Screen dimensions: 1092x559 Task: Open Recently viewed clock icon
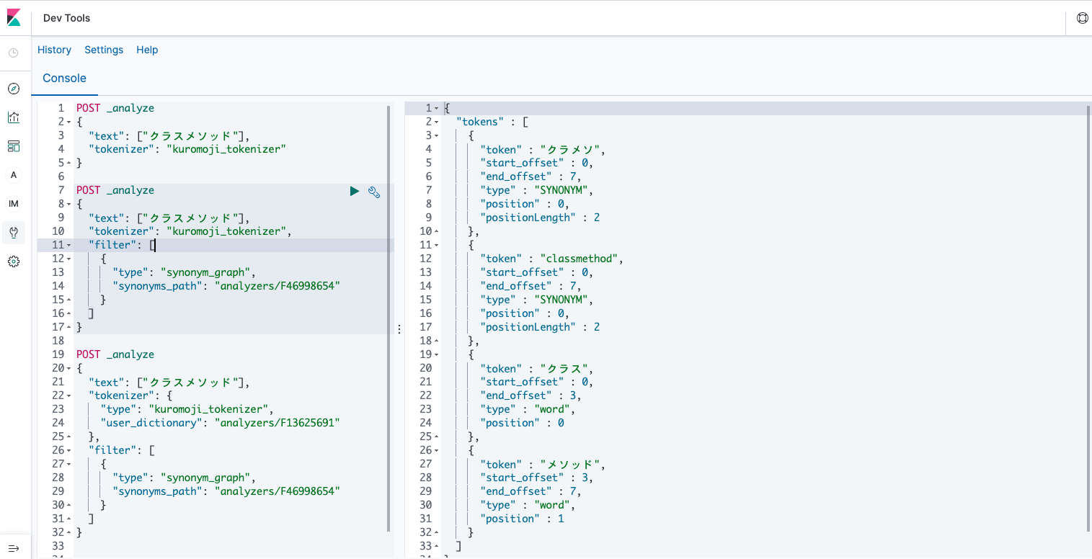click(x=14, y=53)
